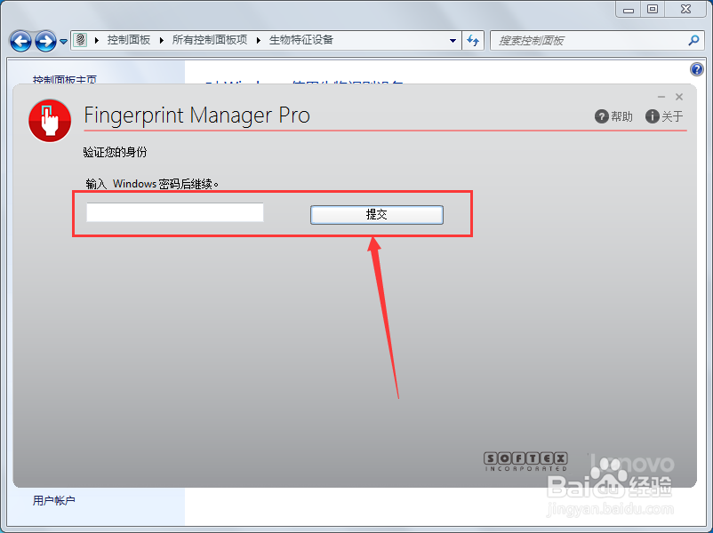Image resolution: width=713 pixels, height=533 pixels.
Task: Click the search magnifier icon
Action: pyautogui.click(x=694, y=41)
